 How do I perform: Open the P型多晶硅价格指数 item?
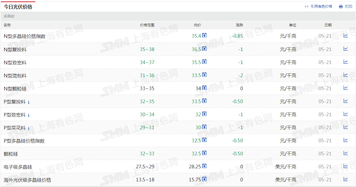point(24,140)
